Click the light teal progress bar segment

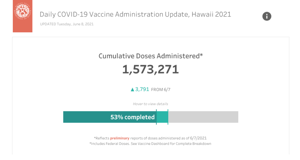(162, 117)
